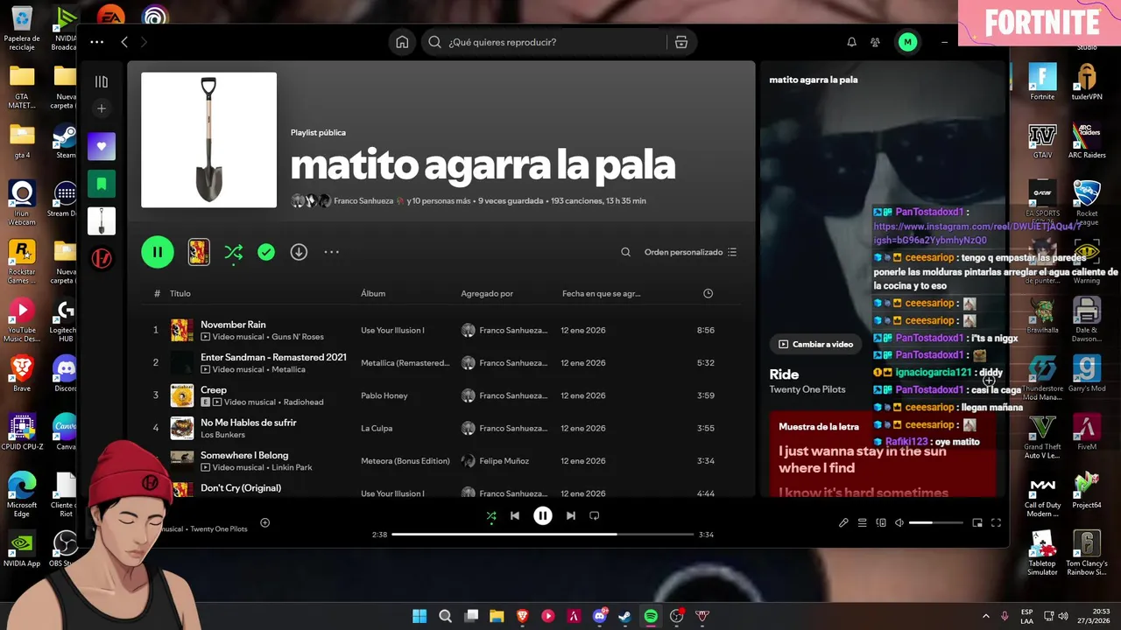Open the mini player icon
The width and height of the screenshot is (1121, 630).
click(x=977, y=523)
